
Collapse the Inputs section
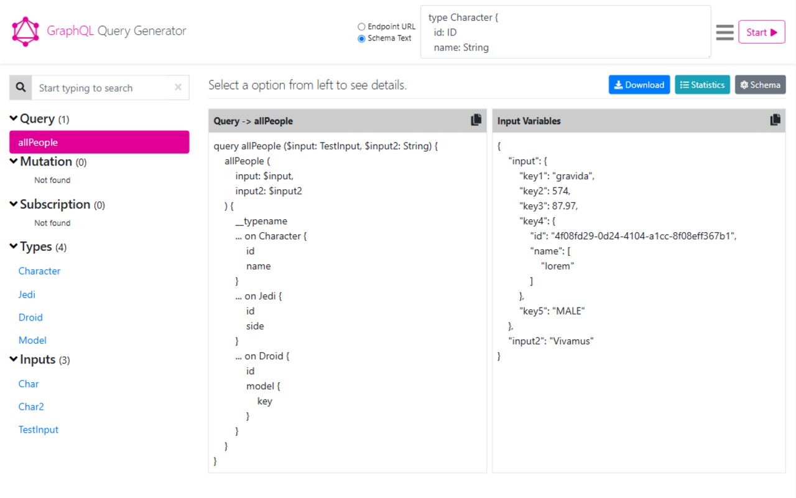(x=13, y=359)
